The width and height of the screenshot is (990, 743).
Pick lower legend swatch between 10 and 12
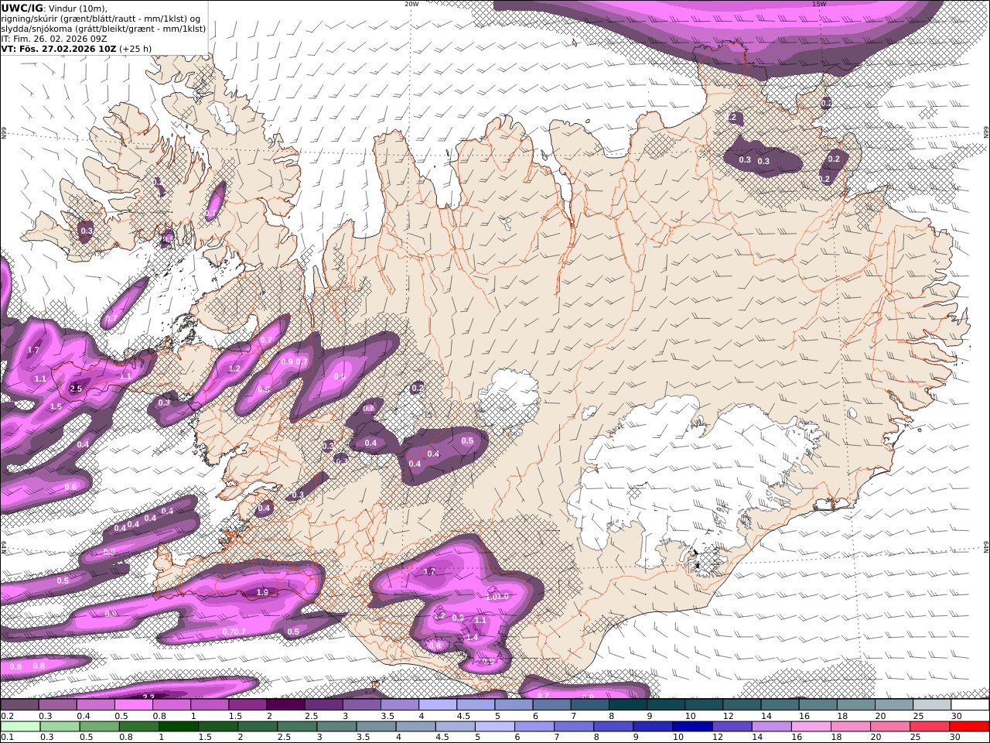coord(693,726)
